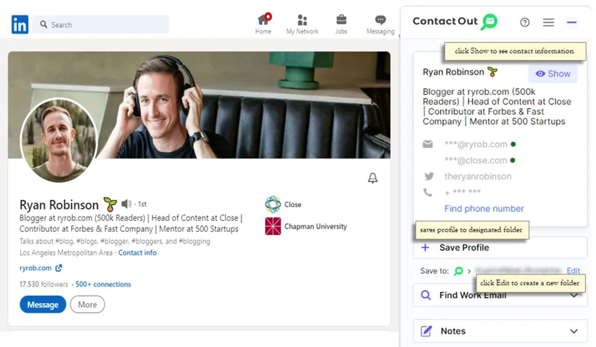Minimize the ContactOut panel with the dash icon
The image size is (596, 347).
click(x=572, y=22)
